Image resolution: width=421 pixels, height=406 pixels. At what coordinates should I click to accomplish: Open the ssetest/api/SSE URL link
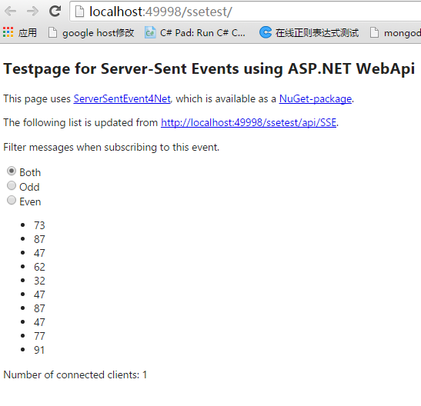tap(249, 123)
